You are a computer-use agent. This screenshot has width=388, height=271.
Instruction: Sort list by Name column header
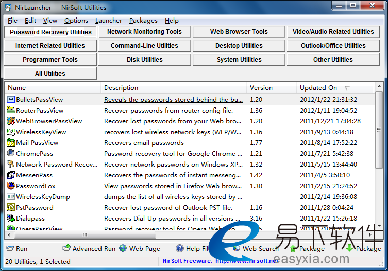(53, 88)
